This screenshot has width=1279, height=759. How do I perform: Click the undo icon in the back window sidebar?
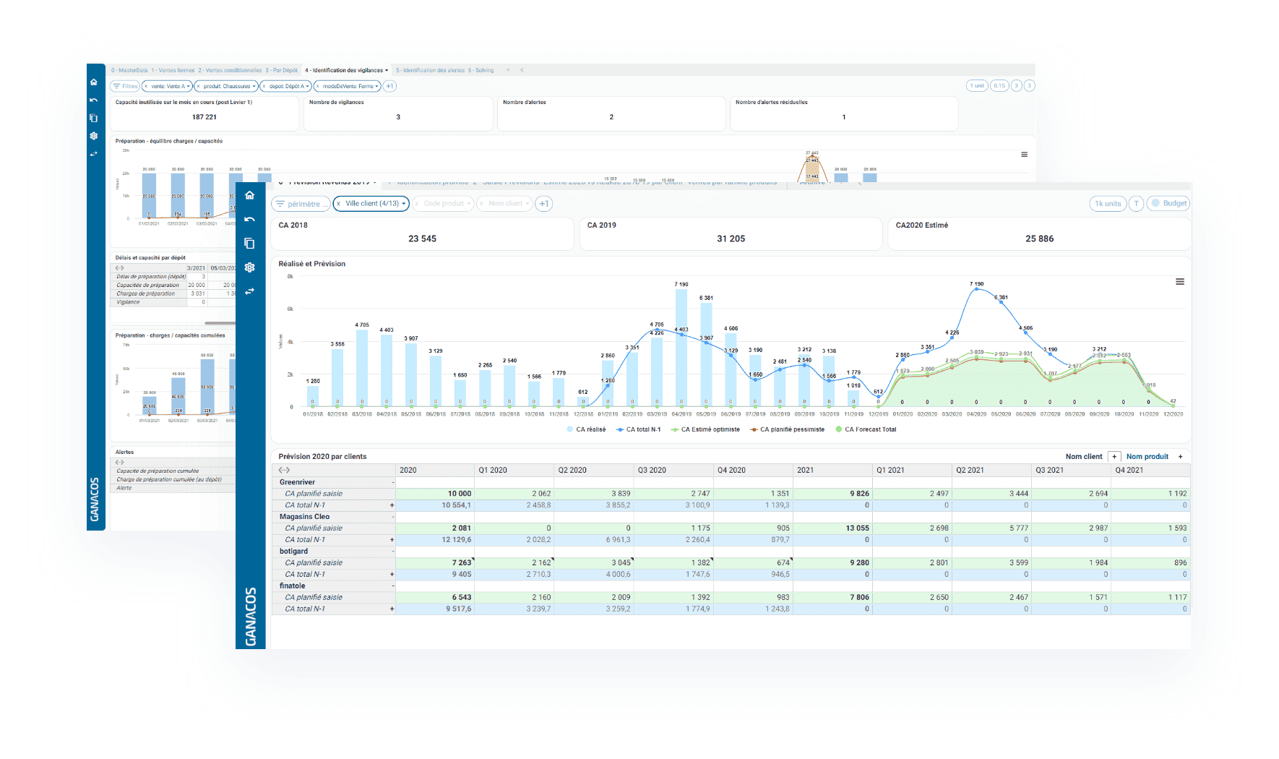coord(93,100)
